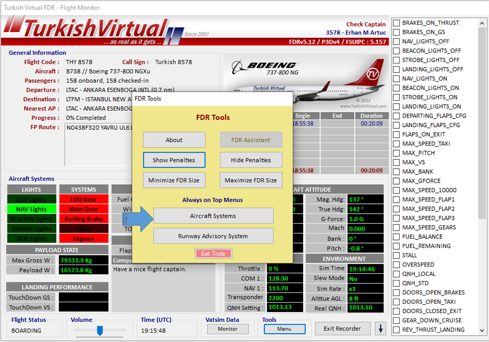489x342 pixels.
Task: Check the DOORS_OPEN_TAXI checkbox
Action: click(397, 302)
